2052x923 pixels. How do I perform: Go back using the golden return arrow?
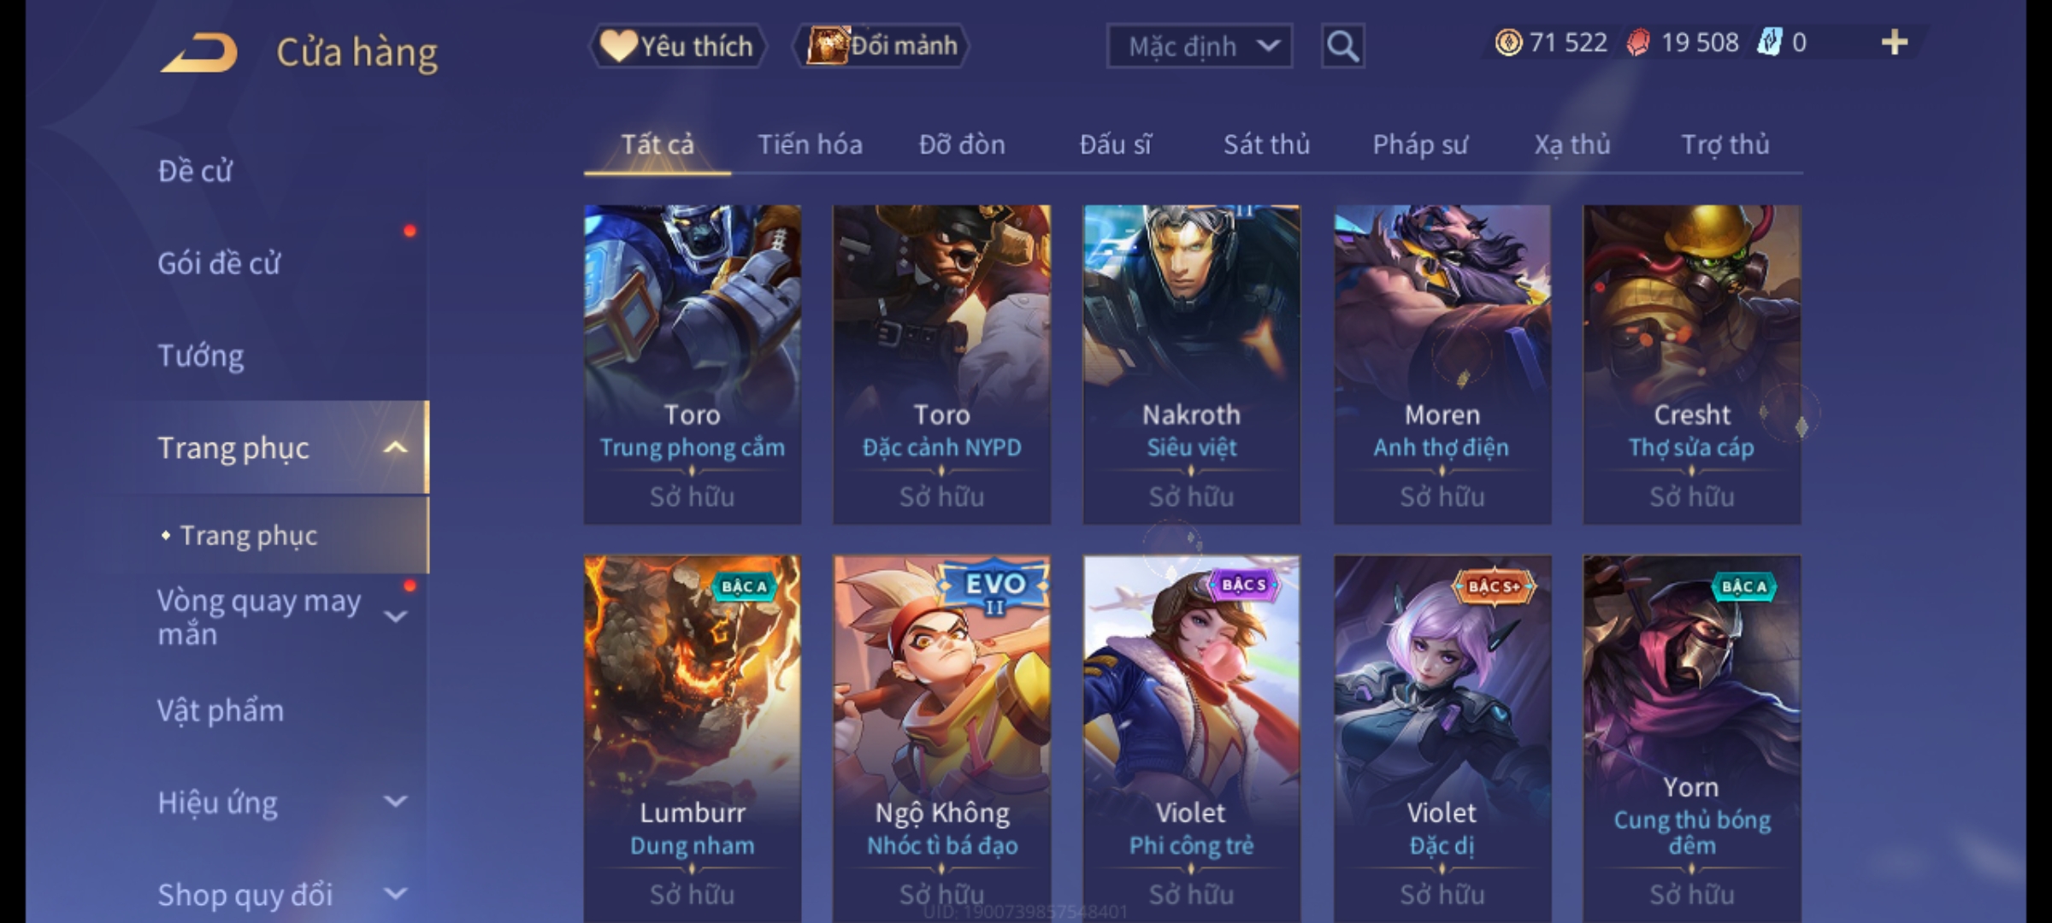tap(199, 53)
